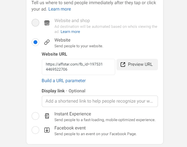Select the Website and shop radio button

click(x=35, y=23)
